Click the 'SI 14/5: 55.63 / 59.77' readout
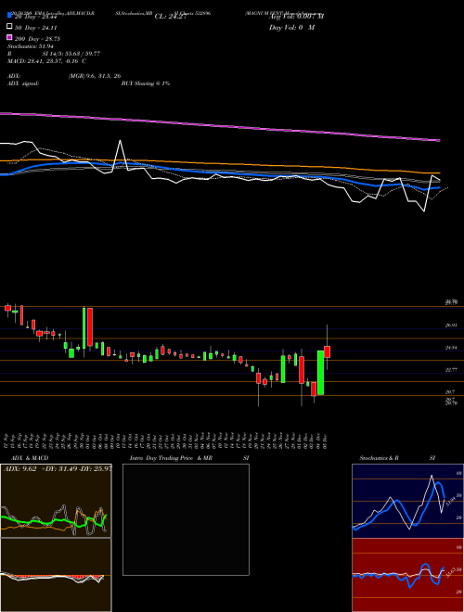Viewport: 464px width, 612px height. pos(71,54)
